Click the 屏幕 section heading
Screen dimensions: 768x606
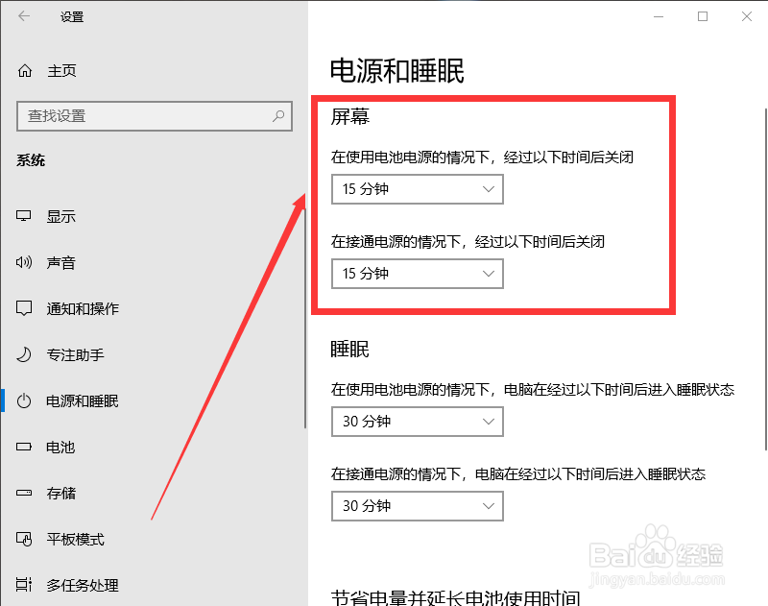pos(349,116)
